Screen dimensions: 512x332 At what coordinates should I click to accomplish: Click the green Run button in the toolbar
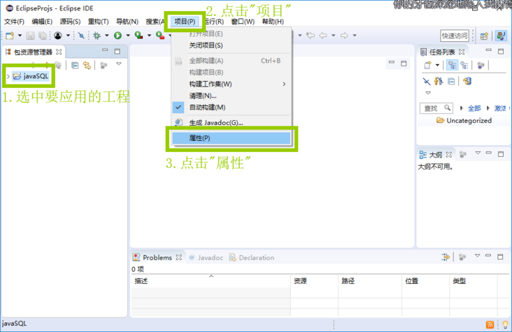click(118, 36)
